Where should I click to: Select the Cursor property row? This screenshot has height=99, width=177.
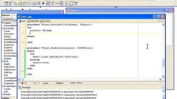[x=10, y=31]
